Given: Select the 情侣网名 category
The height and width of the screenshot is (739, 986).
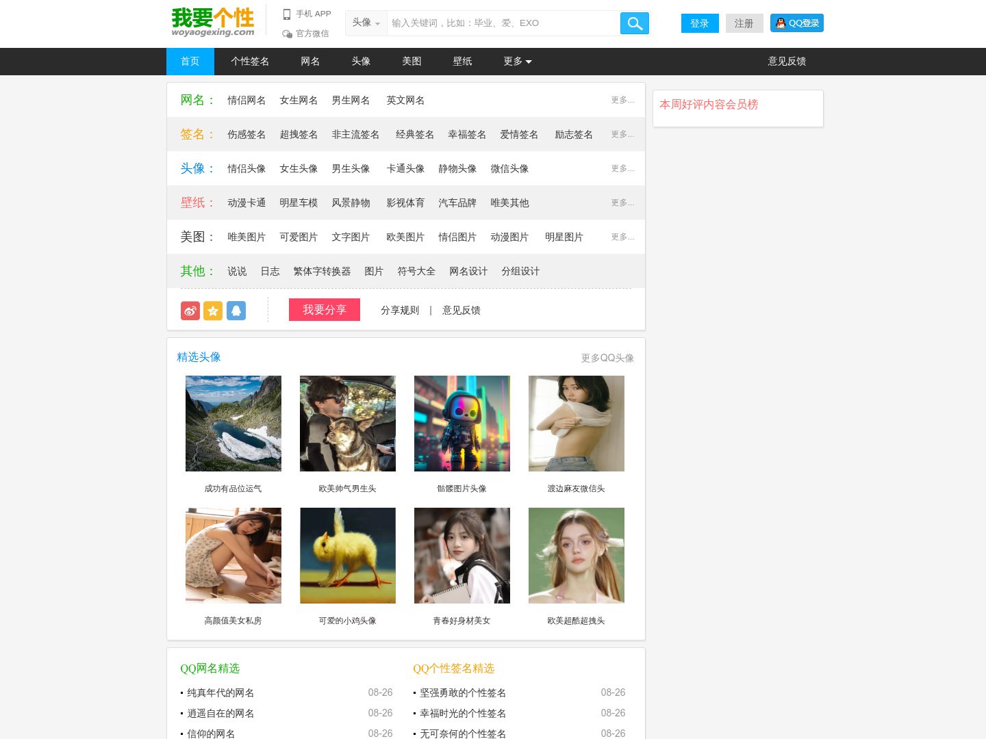Looking at the screenshot, I should [246, 101].
